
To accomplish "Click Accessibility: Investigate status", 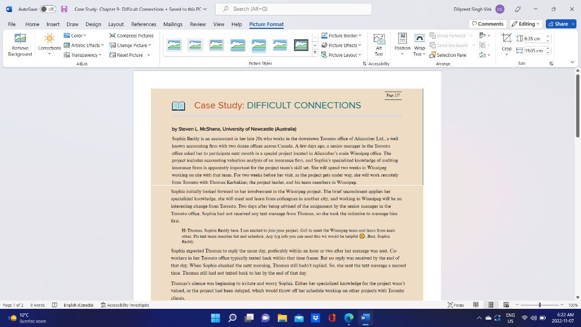I will [x=125, y=305].
